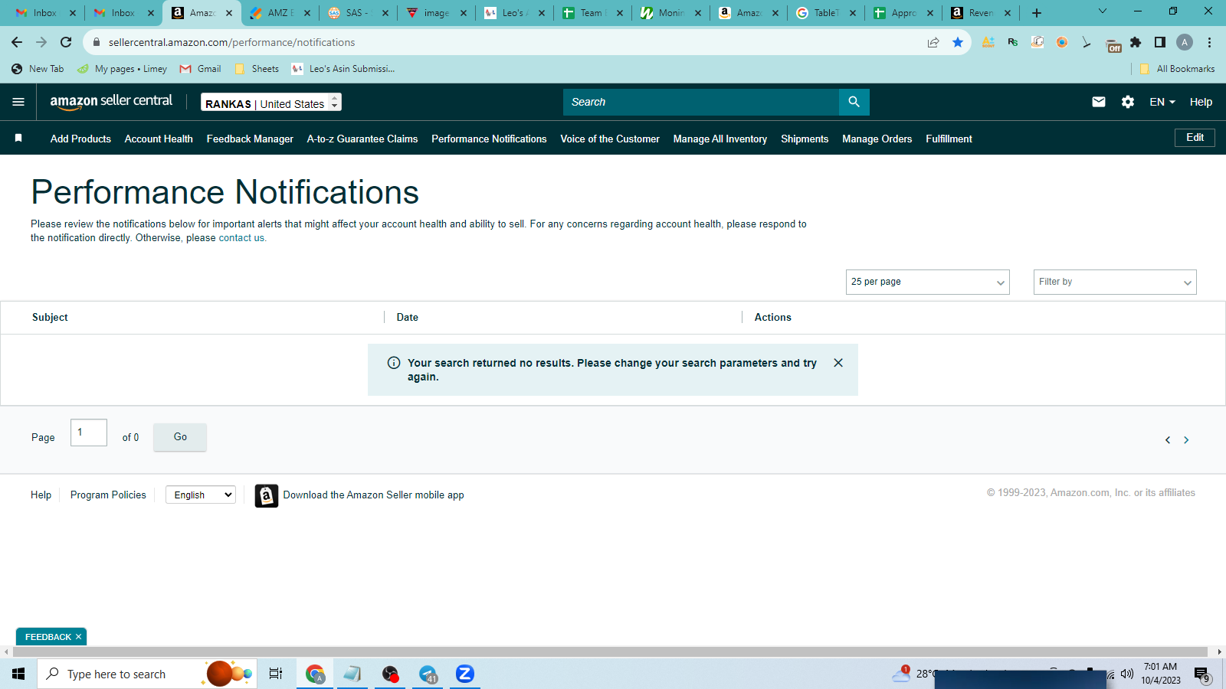Click the page number input box
The width and height of the screenshot is (1226, 689).
(x=89, y=433)
